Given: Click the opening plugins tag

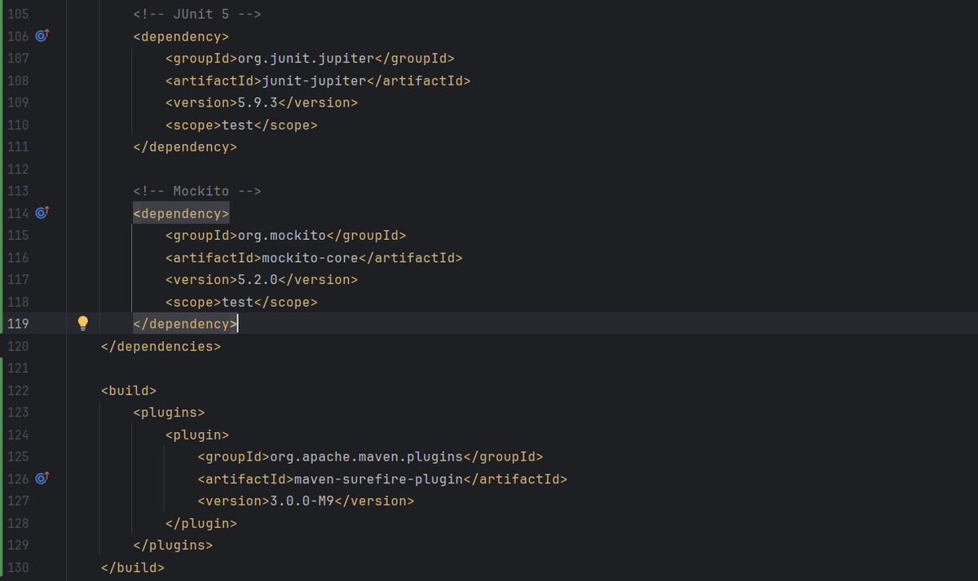Looking at the screenshot, I should 169,413.
